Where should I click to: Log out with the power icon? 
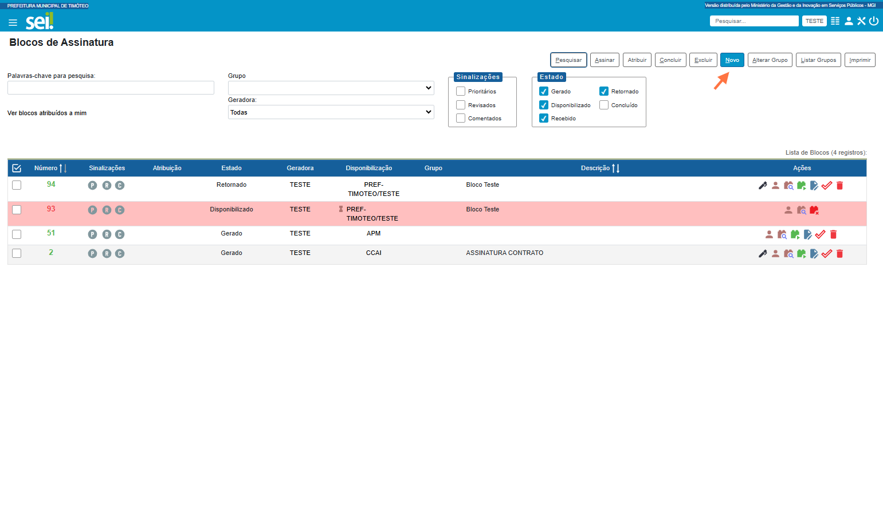tap(874, 21)
